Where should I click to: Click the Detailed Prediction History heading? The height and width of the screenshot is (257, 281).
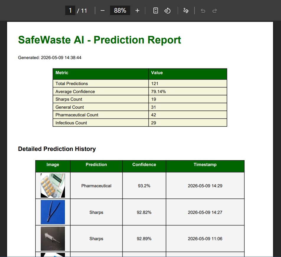coord(57,149)
